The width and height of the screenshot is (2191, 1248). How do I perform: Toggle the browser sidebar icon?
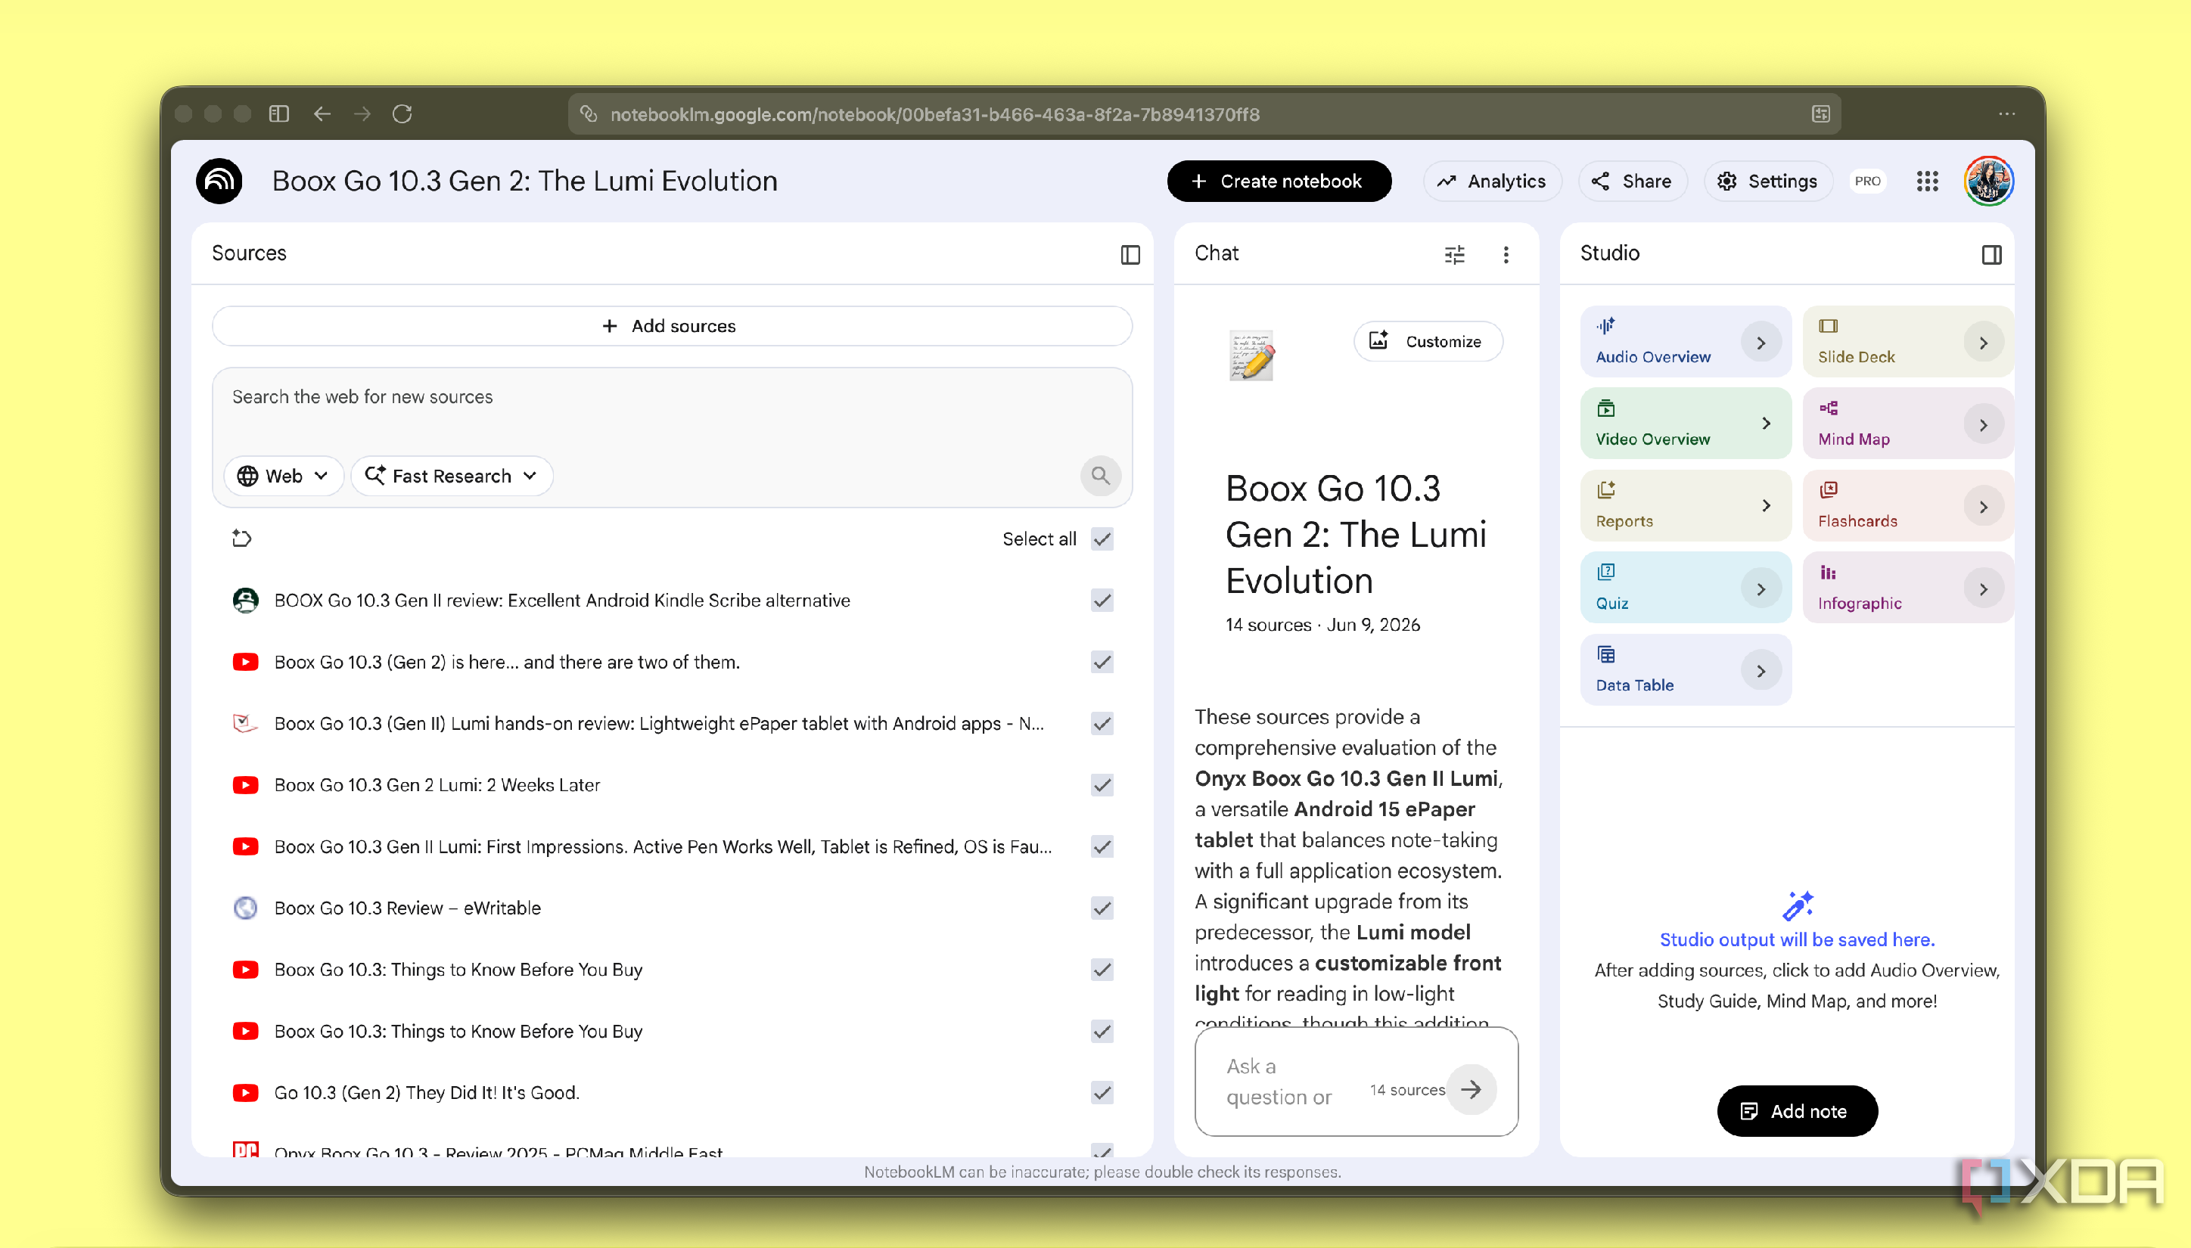278,114
